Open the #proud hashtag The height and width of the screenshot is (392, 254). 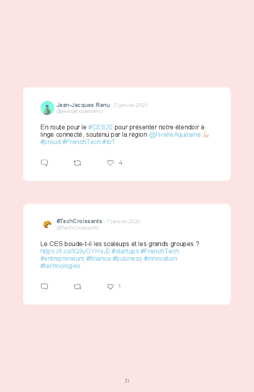click(x=50, y=142)
